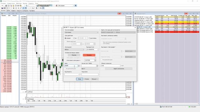Click the magnifier search icon in main toolbar

pos(27,6)
